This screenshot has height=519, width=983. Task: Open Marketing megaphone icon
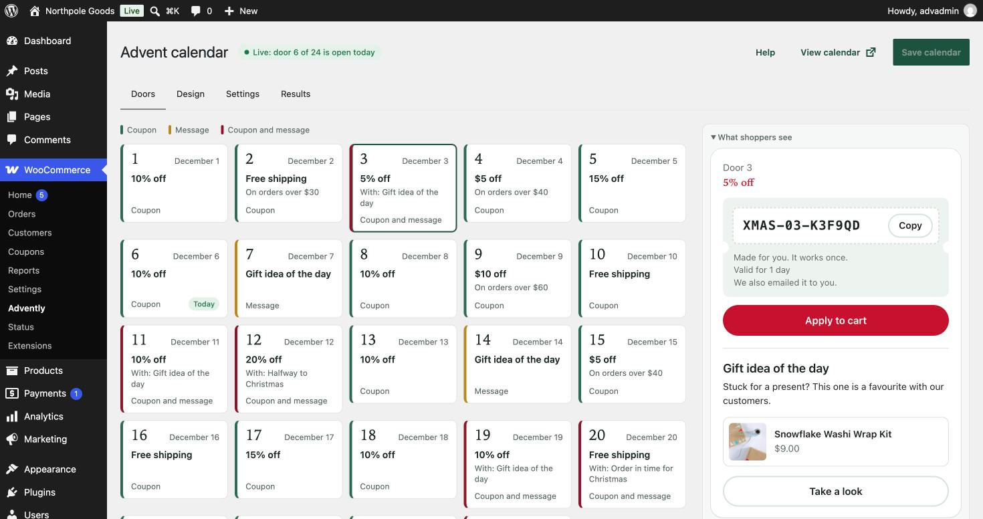(12, 439)
